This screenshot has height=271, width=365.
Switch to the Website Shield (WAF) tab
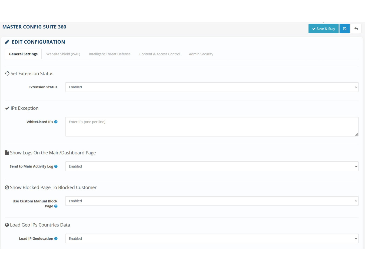(63, 54)
